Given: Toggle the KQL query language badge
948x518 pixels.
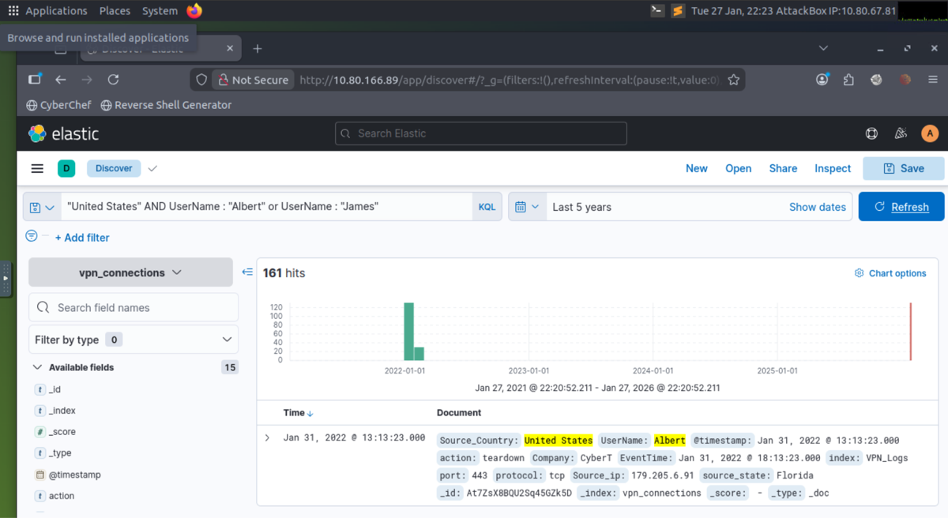Looking at the screenshot, I should coord(487,206).
